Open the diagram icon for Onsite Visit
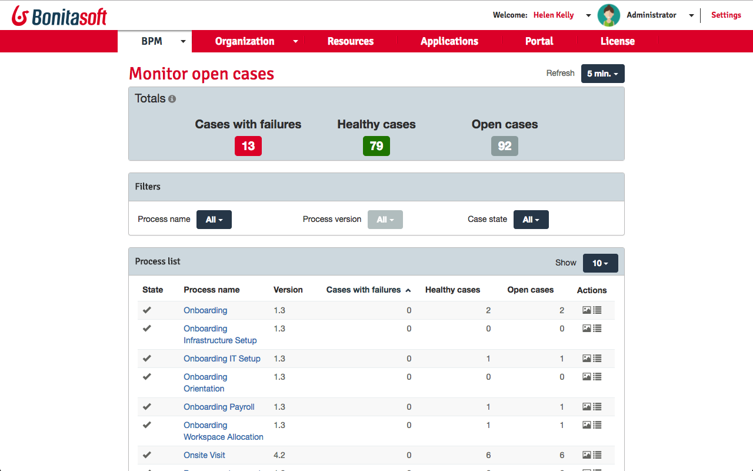Image resolution: width=753 pixels, height=471 pixels. (587, 455)
